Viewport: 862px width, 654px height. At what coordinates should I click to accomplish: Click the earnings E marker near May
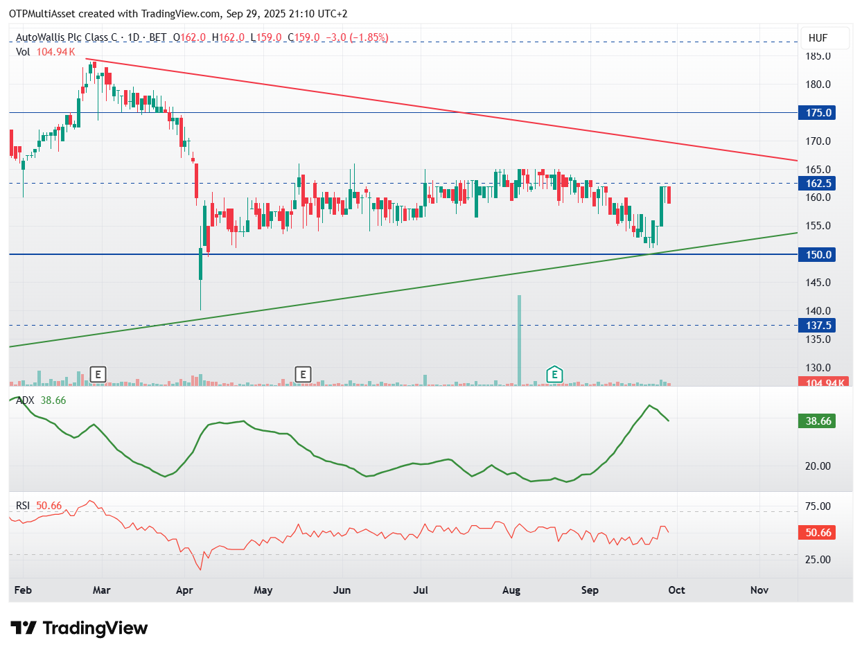click(x=302, y=375)
